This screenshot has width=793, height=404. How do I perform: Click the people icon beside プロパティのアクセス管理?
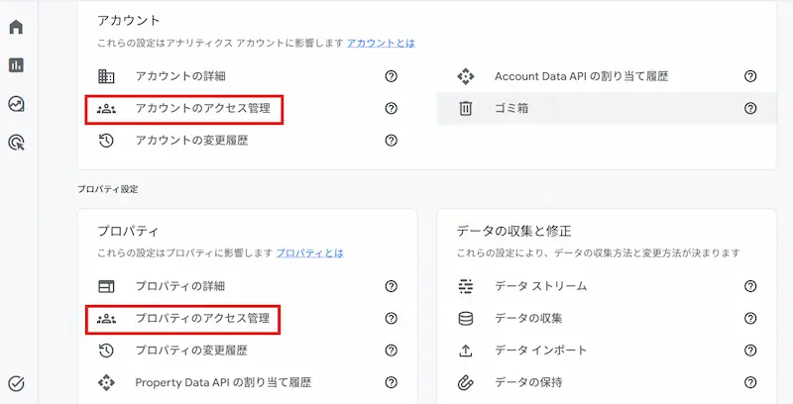pos(106,319)
